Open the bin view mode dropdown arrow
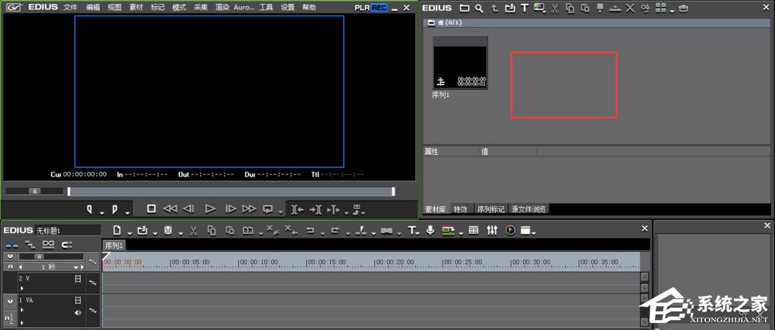Viewport: 775px width, 330px height. (x=671, y=9)
